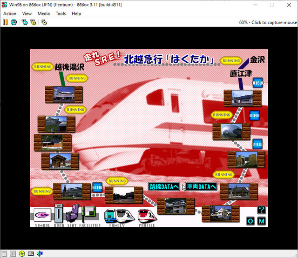Click VIEW button beside the statue station thumbnail
Screen dimensions: 298x258
pyautogui.click(x=97, y=187)
